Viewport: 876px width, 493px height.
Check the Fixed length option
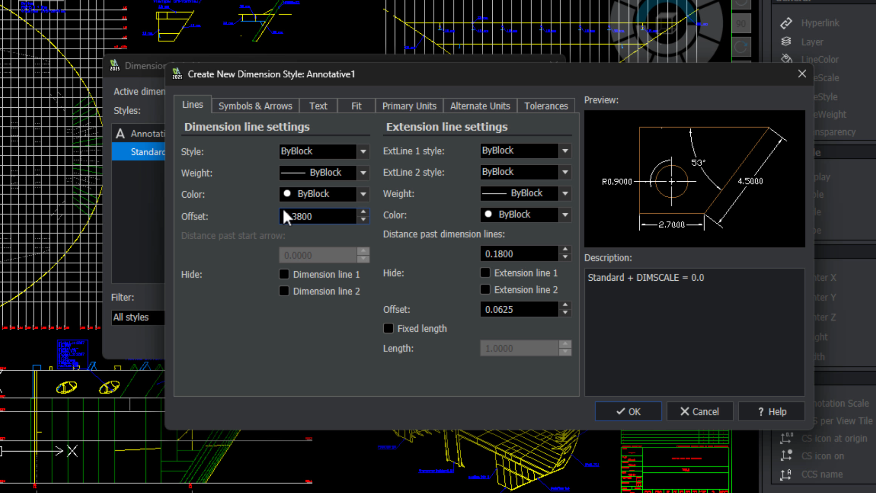tap(388, 329)
